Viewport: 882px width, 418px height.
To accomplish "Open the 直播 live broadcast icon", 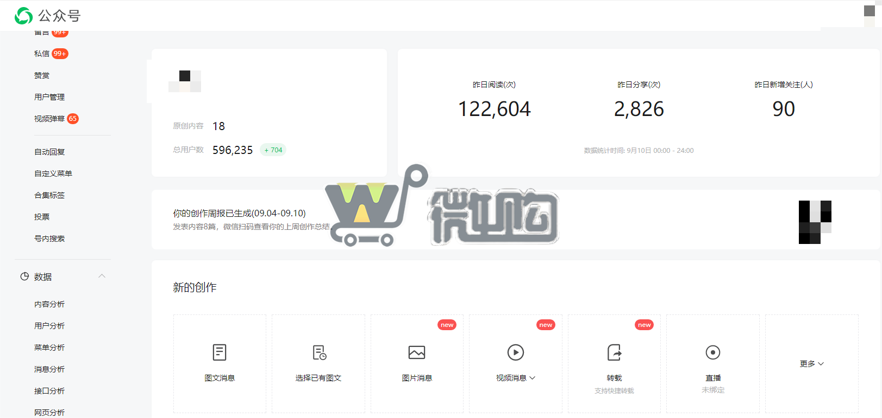I will [x=712, y=352].
